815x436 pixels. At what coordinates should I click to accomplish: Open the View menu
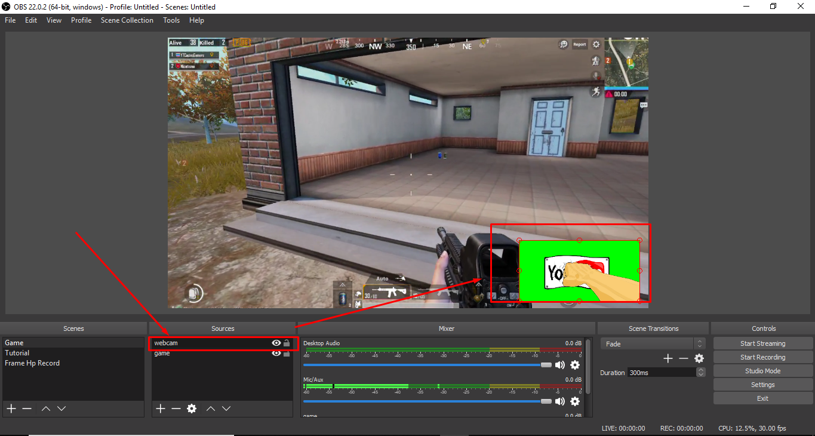point(54,20)
